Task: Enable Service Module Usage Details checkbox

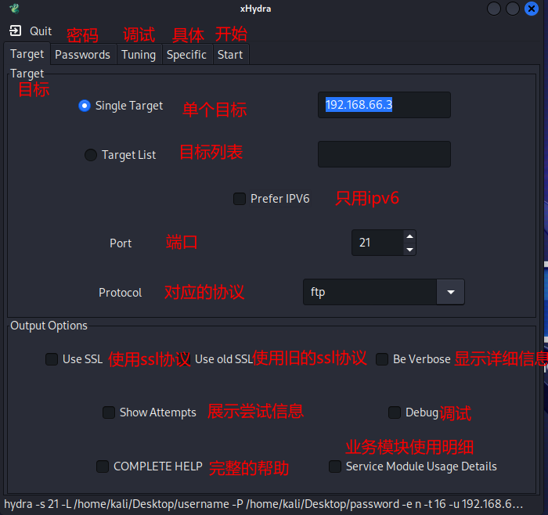Action: click(335, 466)
